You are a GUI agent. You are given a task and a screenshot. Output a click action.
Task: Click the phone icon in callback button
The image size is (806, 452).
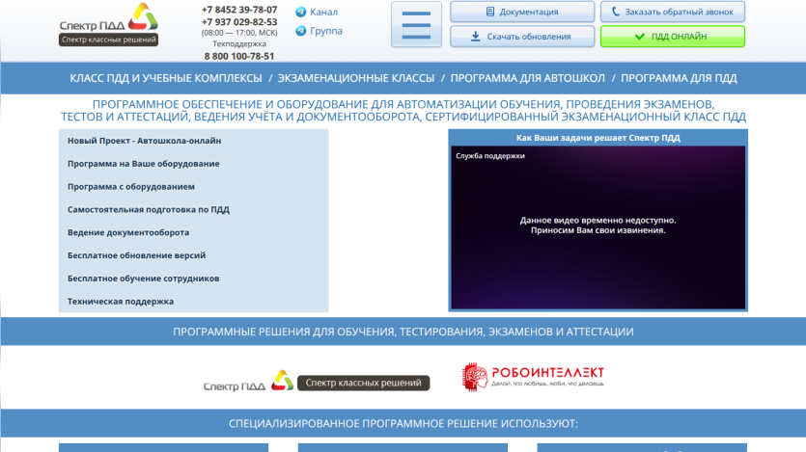[x=615, y=12]
